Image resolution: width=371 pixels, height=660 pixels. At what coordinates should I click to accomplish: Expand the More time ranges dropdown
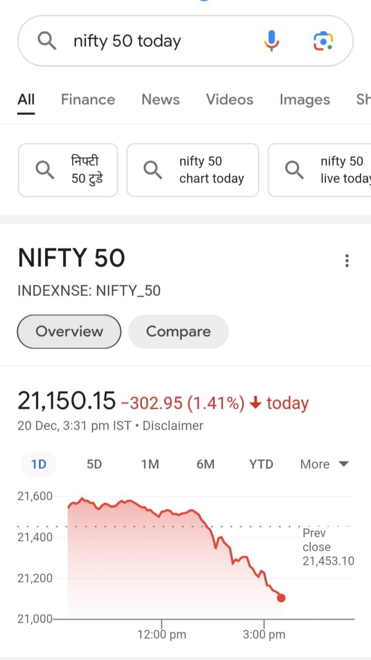tap(324, 464)
